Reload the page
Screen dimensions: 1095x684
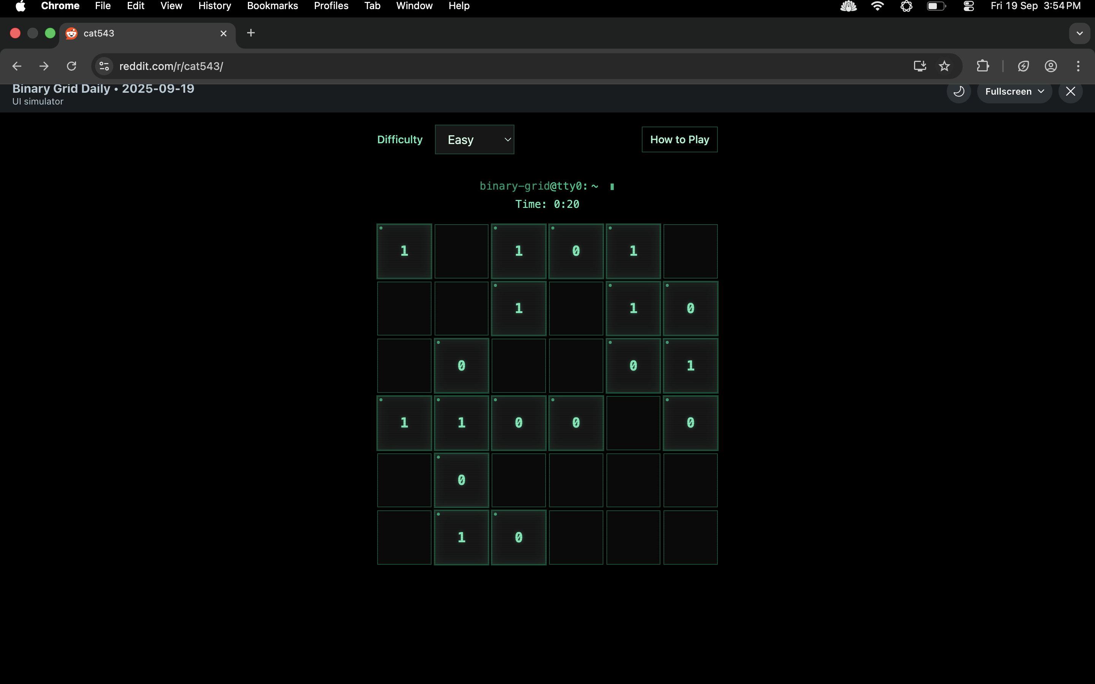click(x=71, y=66)
